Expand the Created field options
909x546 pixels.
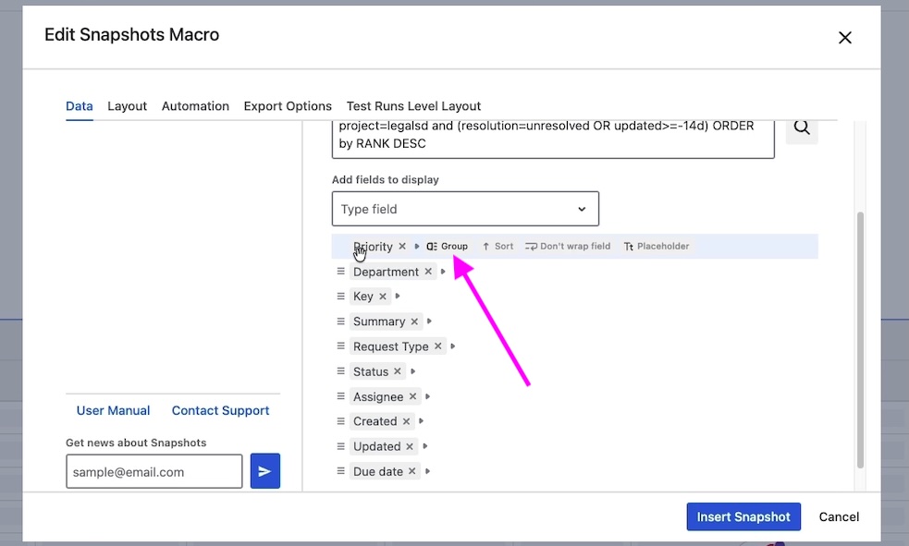click(422, 421)
